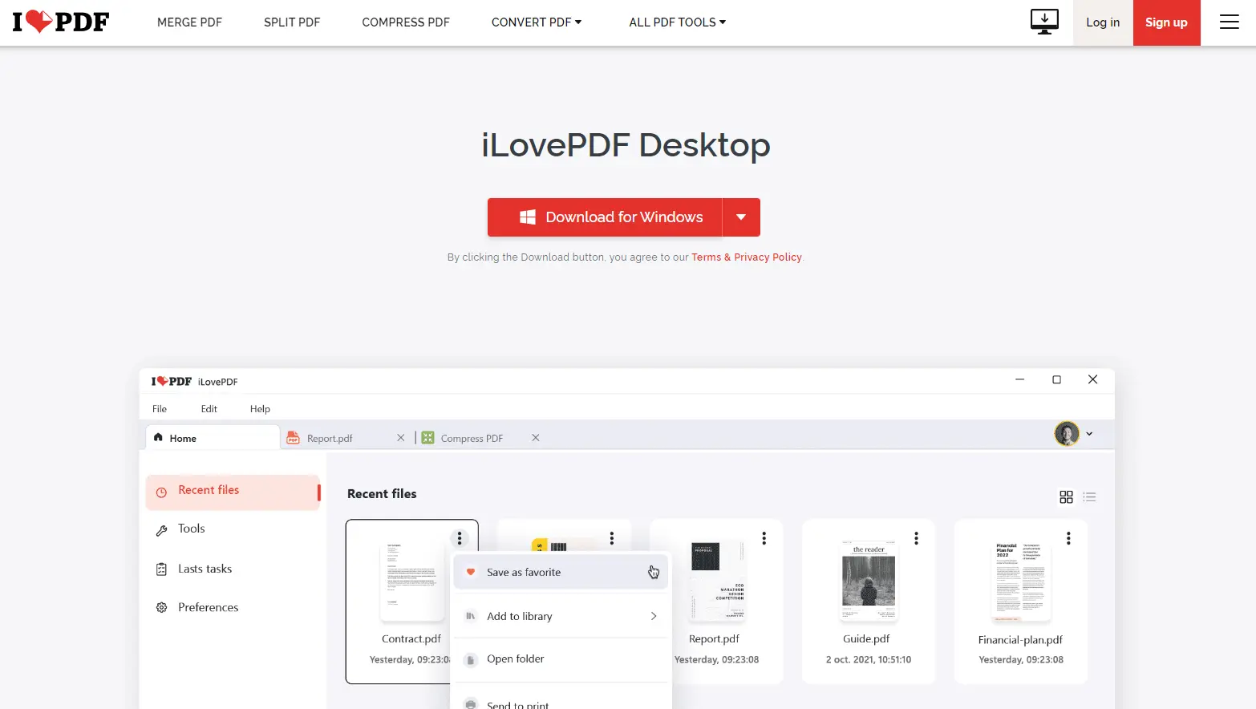Select Tools in sidebar
Viewport: 1256px width, 709px height.
click(x=191, y=529)
